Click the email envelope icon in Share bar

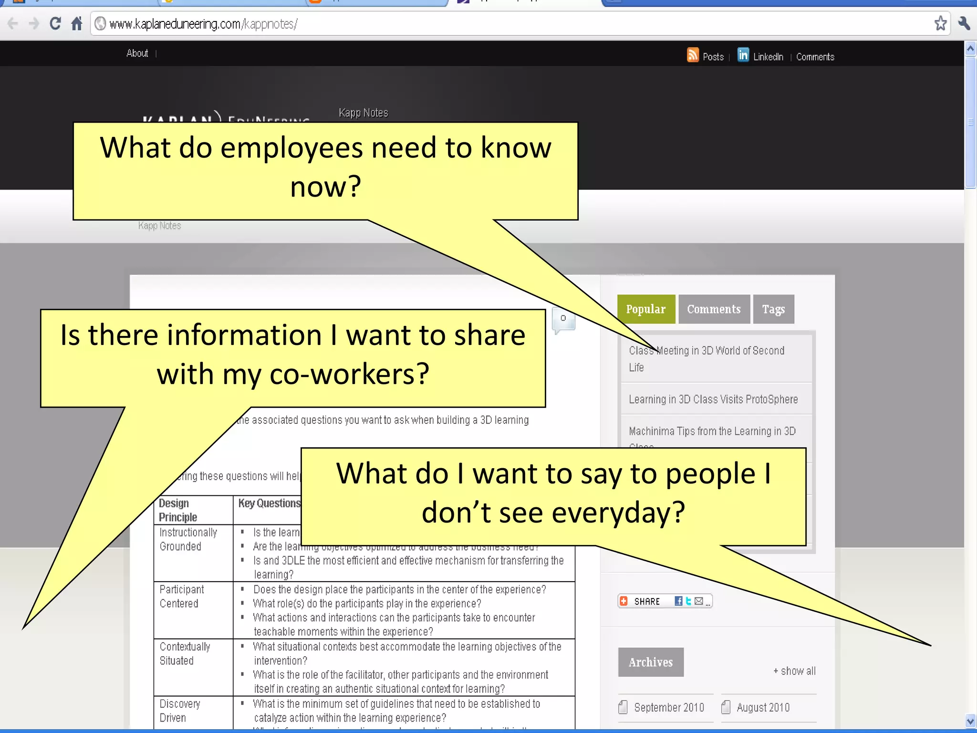click(699, 601)
